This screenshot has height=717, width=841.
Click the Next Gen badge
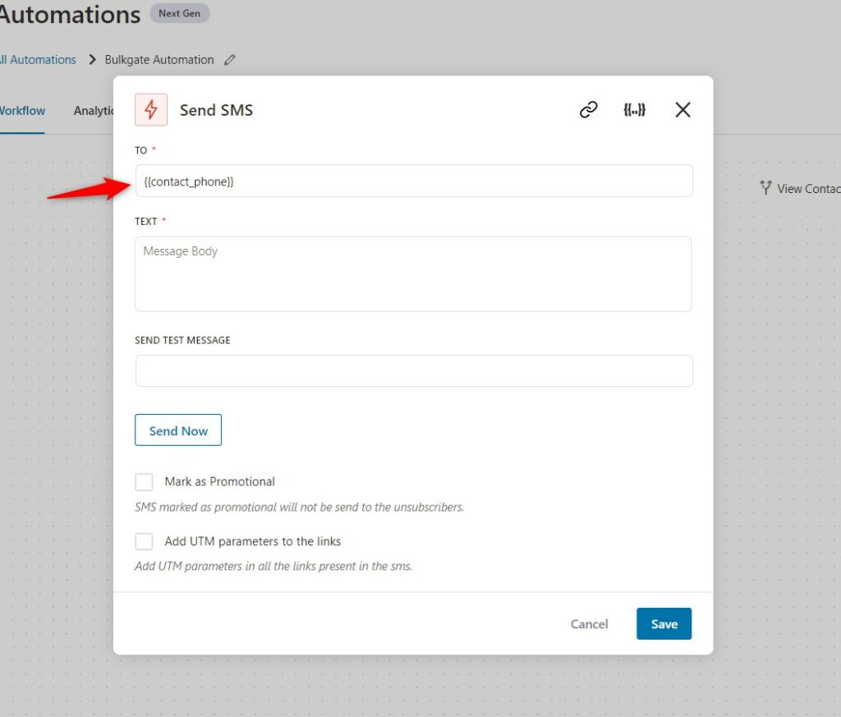tap(179, 13)
